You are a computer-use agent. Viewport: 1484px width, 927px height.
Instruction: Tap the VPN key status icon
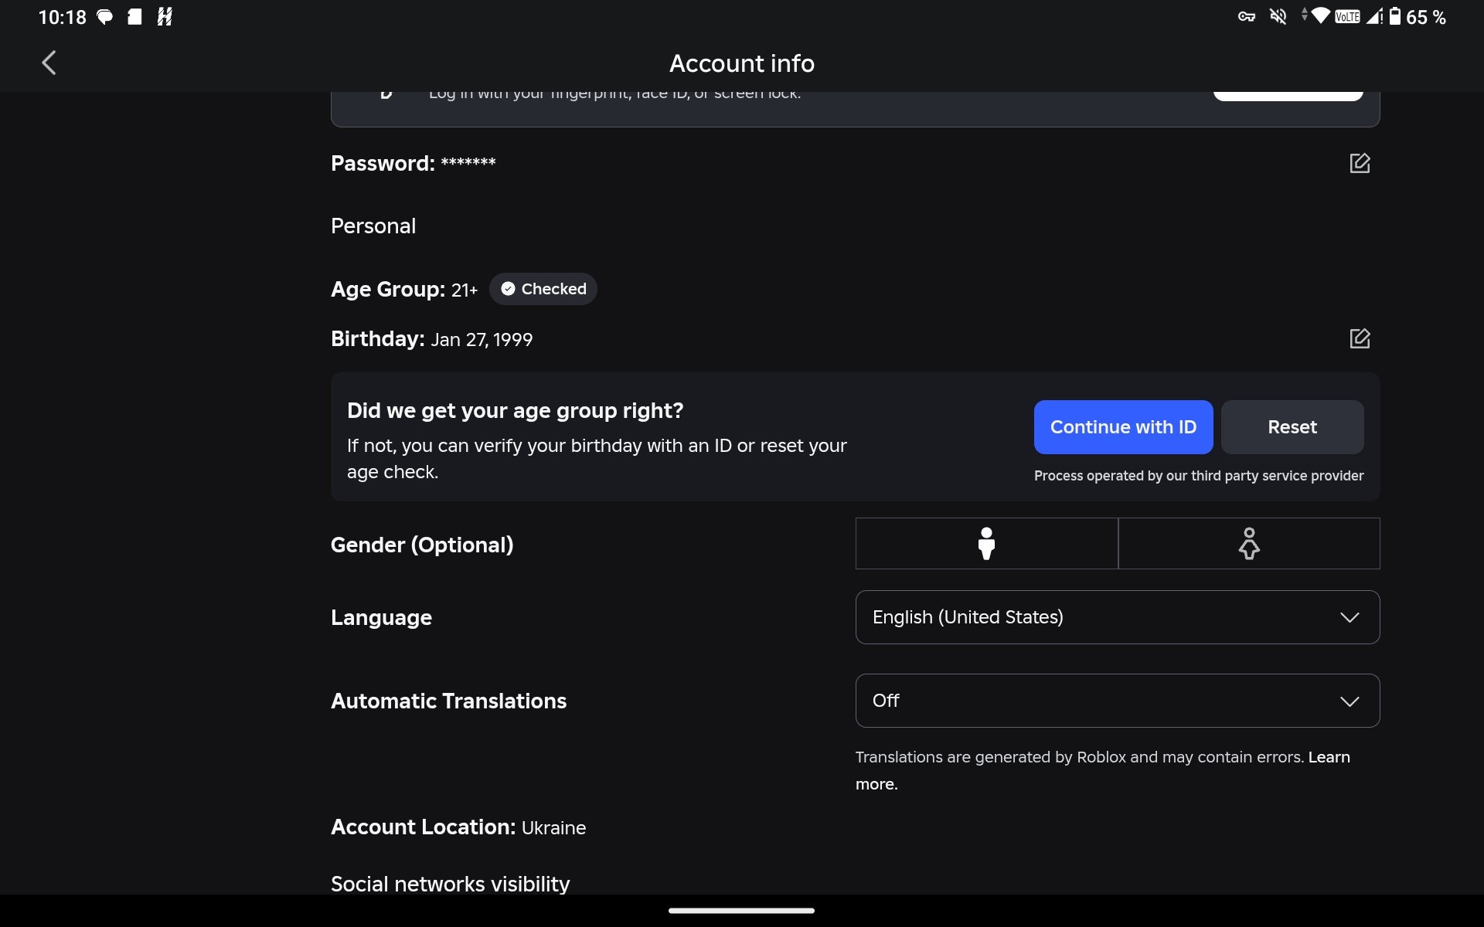(x=1246, y=16)
